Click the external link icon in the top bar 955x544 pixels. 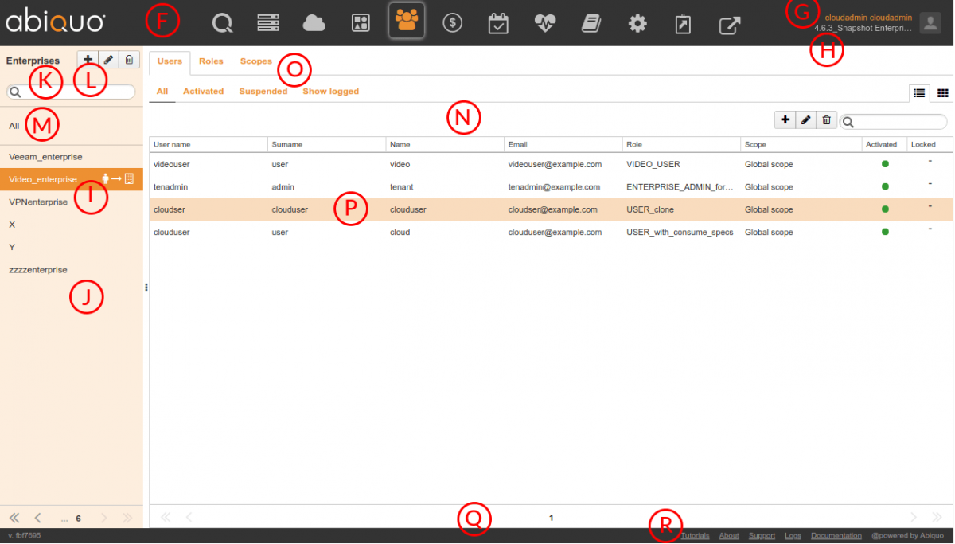pos(729,25)
